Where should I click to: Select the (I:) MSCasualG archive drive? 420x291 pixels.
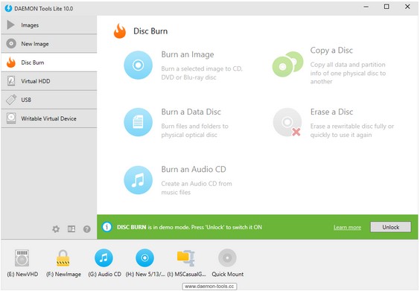pyautogui.click(x=186, y=258)
